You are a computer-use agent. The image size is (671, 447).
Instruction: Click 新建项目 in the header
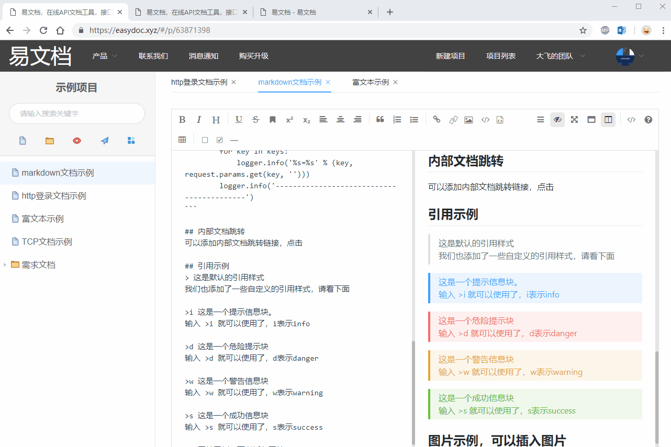pos(451,56)
